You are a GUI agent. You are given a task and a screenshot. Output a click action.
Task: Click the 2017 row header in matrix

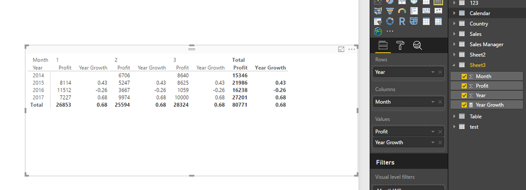38,97
